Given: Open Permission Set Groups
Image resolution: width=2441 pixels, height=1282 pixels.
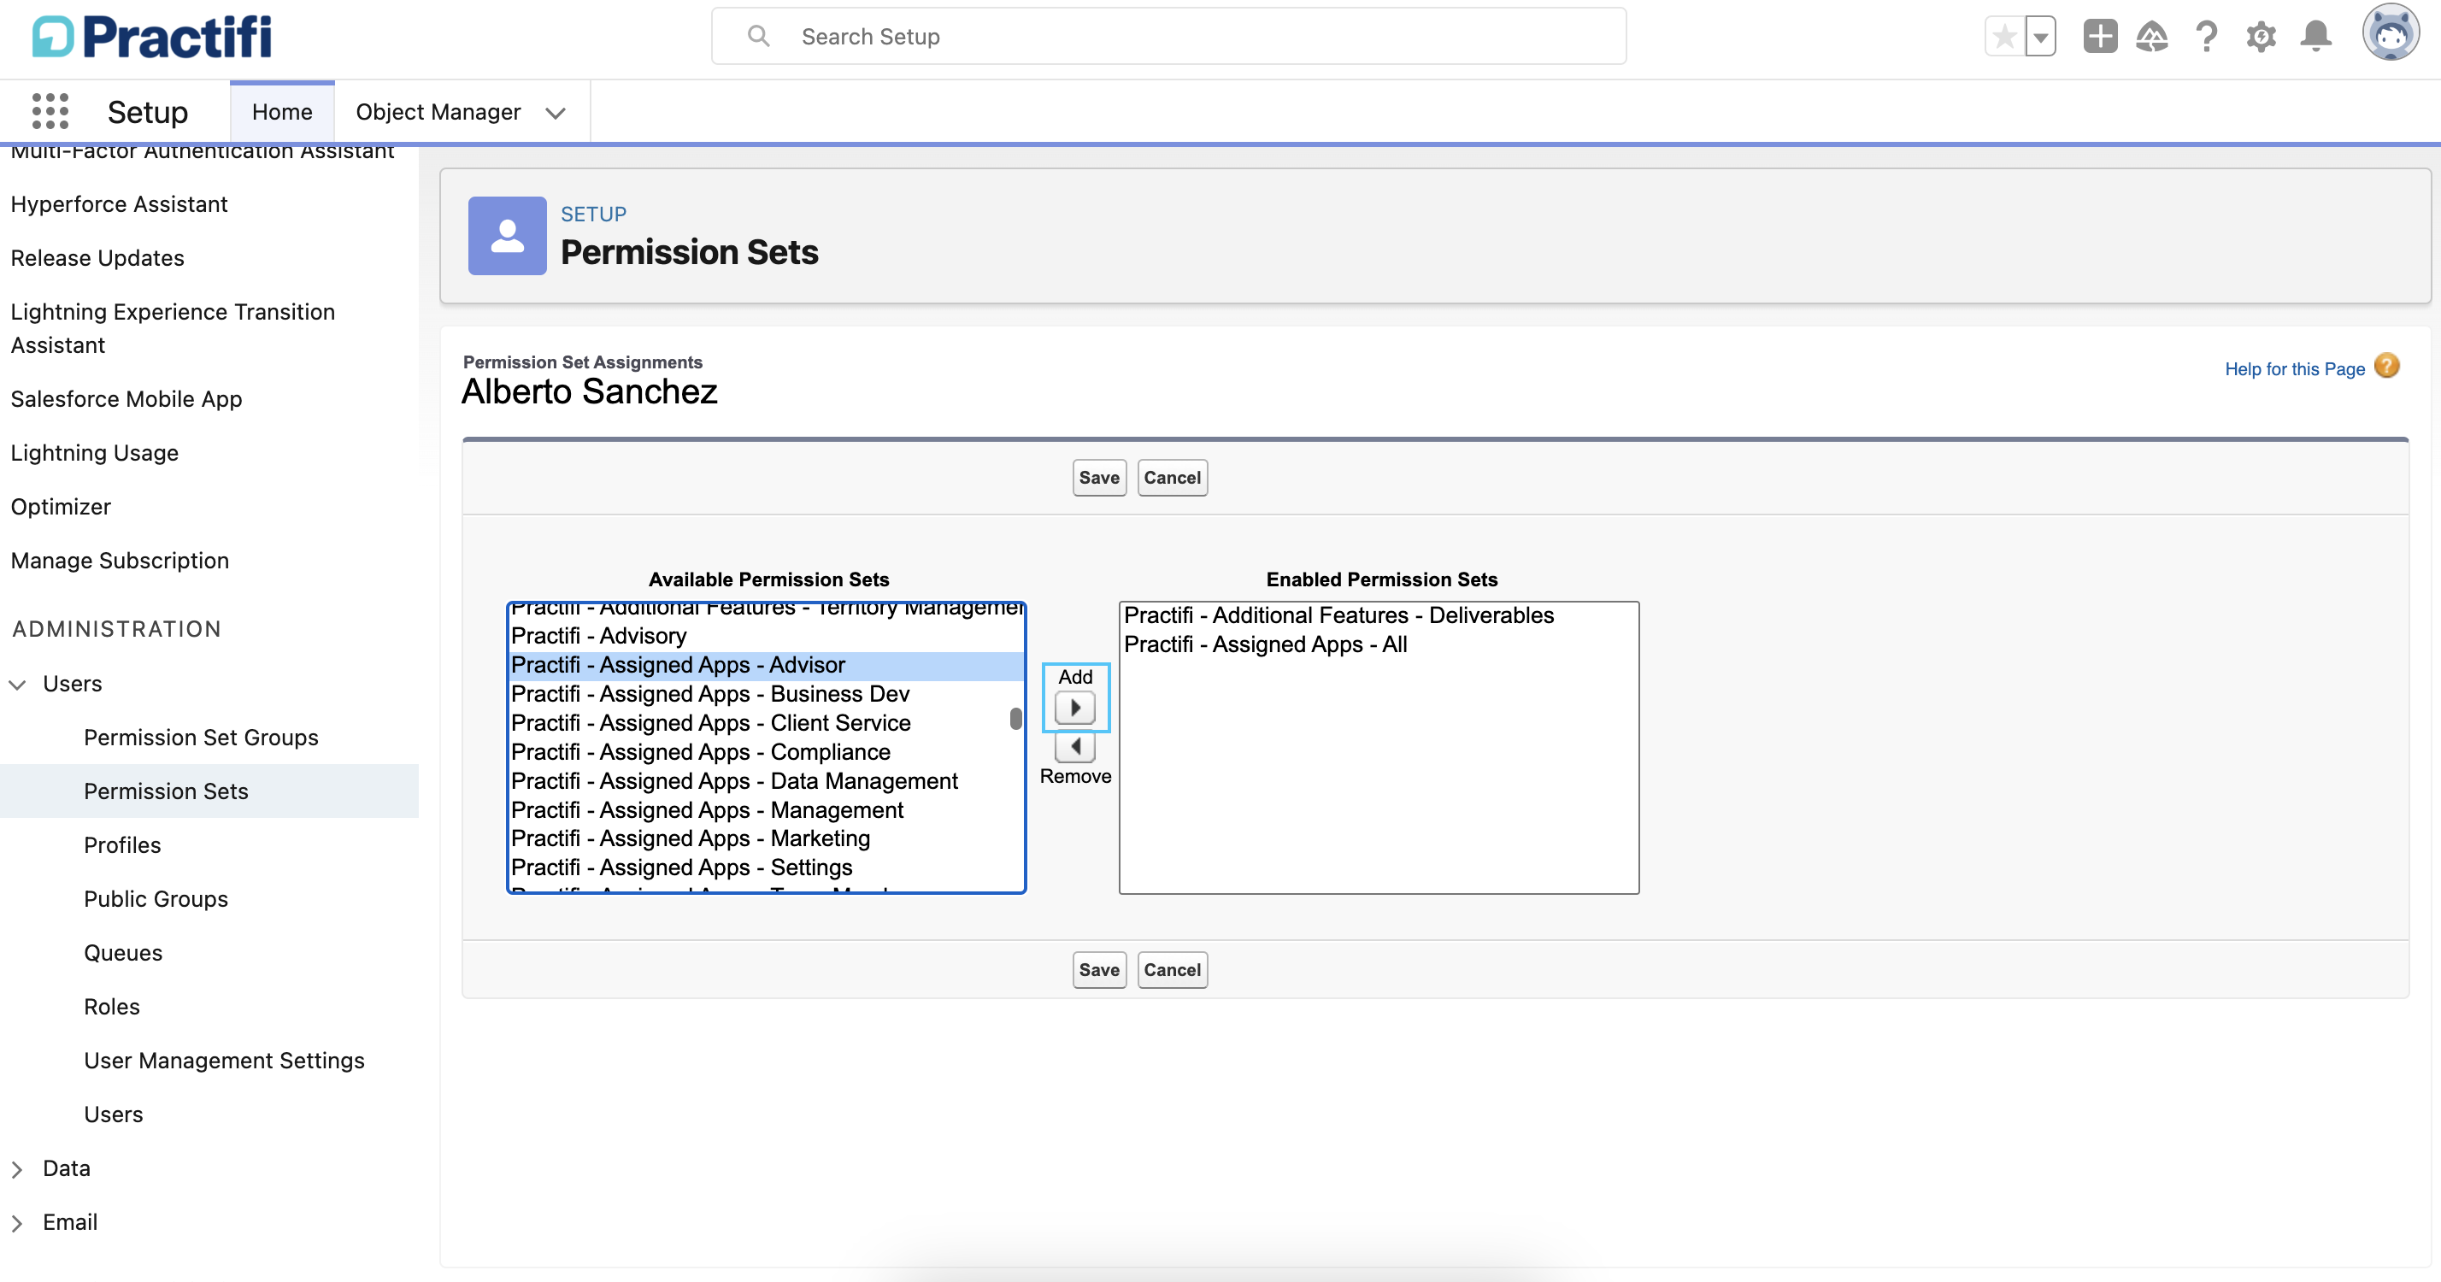Looking at the screenshot, I should [201, 738].
